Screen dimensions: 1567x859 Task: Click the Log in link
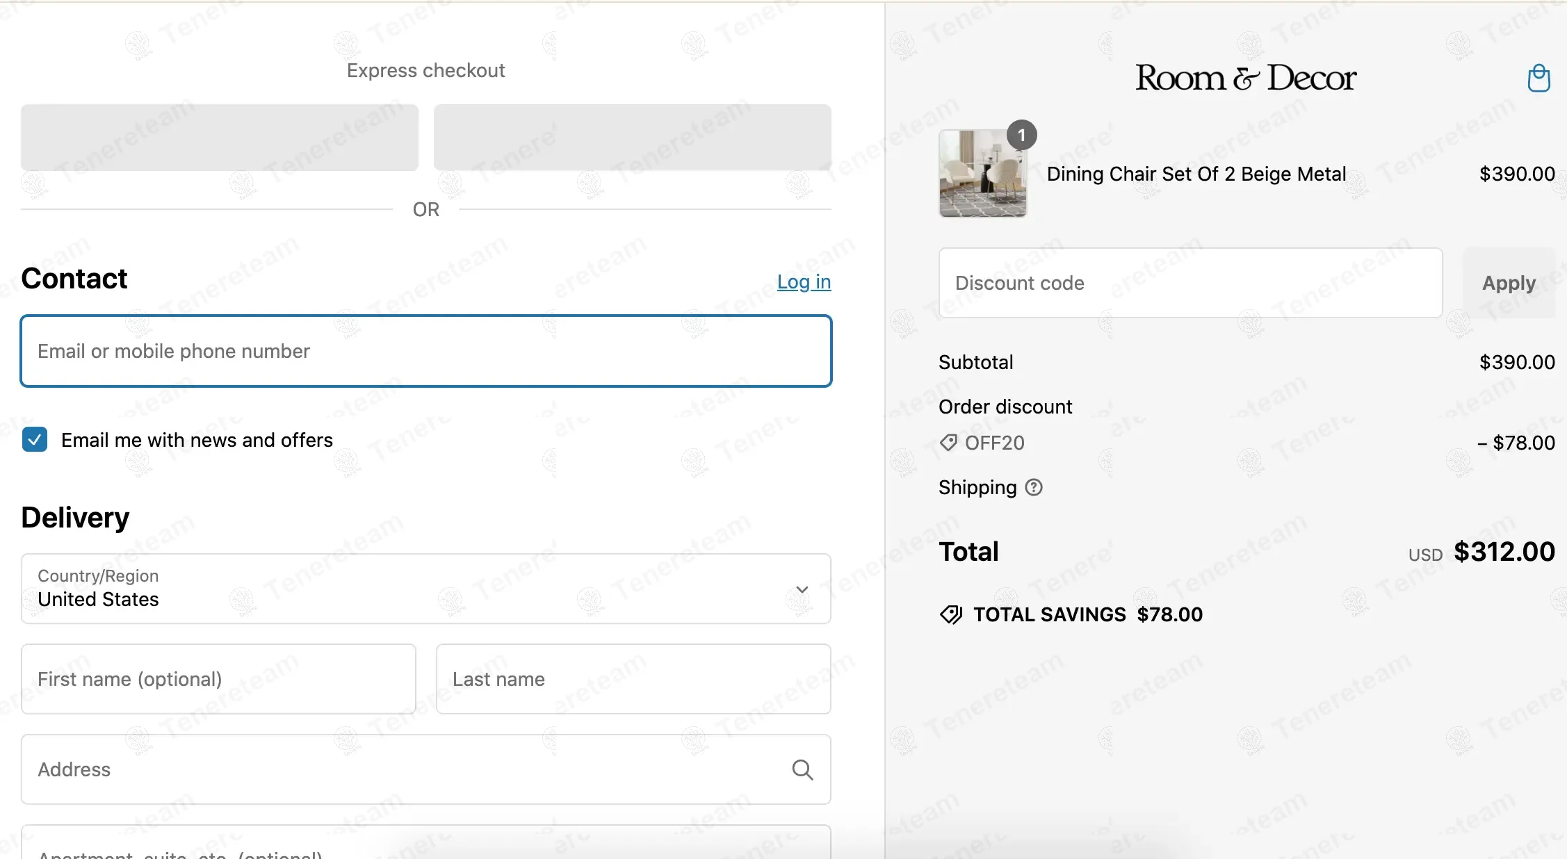pyautogui.click(x=804, y=281)
